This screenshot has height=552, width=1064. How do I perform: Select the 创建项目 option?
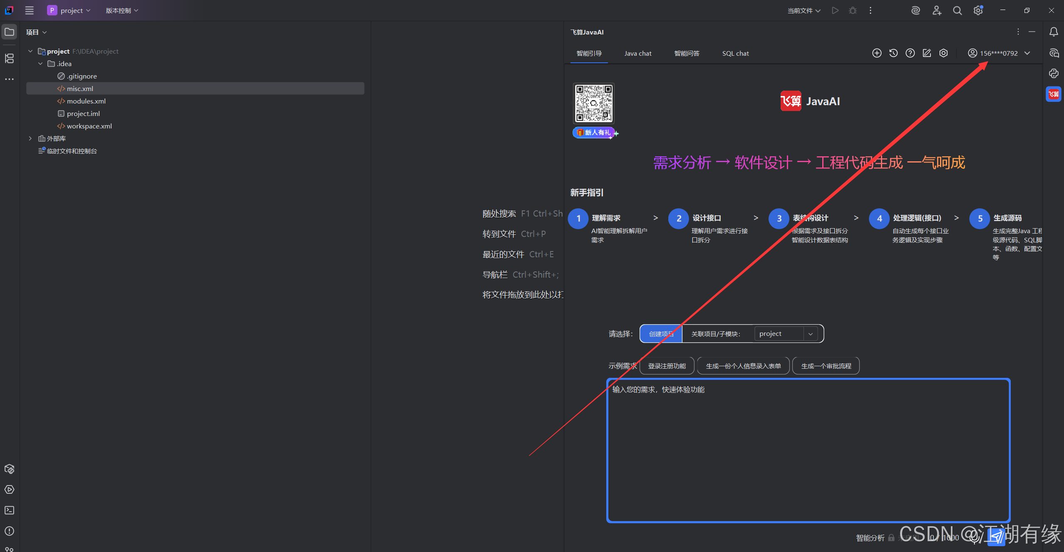(x=661, y=334)
